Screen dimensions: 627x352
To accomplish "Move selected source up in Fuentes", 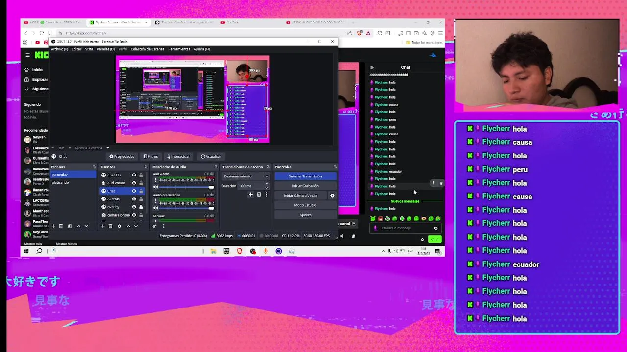I will click(128, 226).
